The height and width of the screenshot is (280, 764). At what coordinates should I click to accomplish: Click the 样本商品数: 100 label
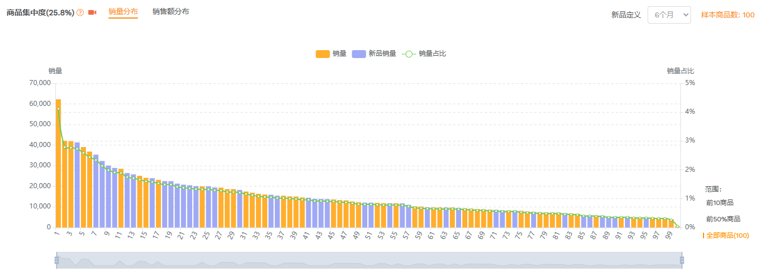pyautogui.click(x=727, y=15)
